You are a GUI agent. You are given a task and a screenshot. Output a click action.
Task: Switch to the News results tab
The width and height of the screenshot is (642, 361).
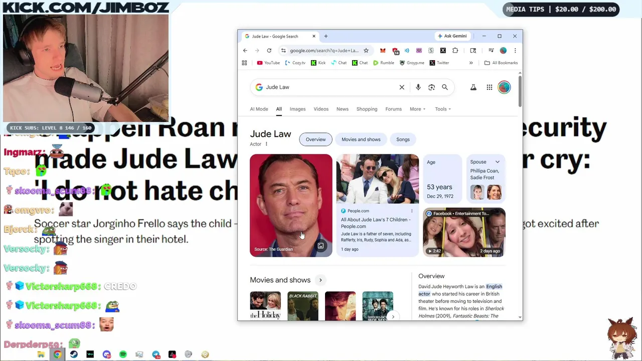tap(343, 109)
